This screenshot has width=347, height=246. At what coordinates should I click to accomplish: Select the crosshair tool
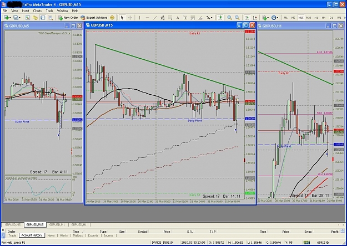pos(130,18)
